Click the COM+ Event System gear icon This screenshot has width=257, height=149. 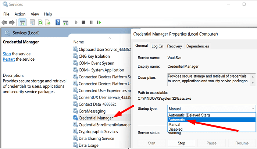(x=75, y=63)
